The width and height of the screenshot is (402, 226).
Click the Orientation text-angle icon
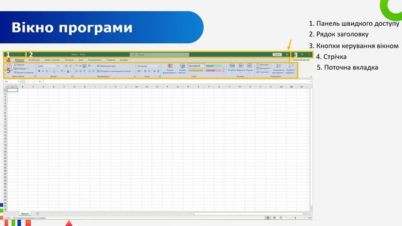[x=89, y=66]
